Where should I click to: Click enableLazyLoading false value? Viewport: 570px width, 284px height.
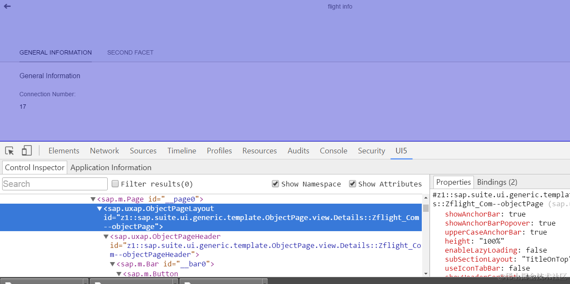[536, 250]
